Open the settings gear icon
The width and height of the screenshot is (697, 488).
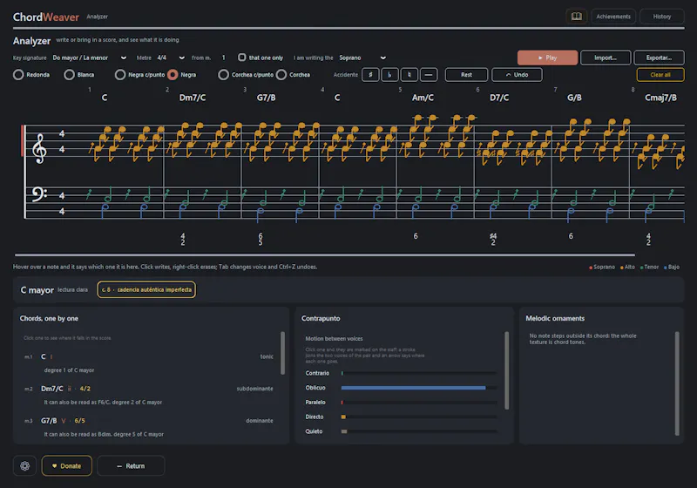[x=25, y=465]
